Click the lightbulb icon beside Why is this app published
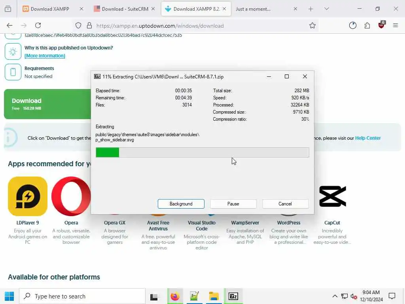Viewport: 405px width, 304px height. [x=13, y=51]
